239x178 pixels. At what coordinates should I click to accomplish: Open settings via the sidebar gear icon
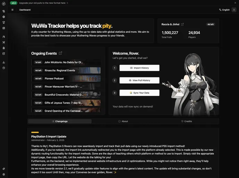[3, 174]
